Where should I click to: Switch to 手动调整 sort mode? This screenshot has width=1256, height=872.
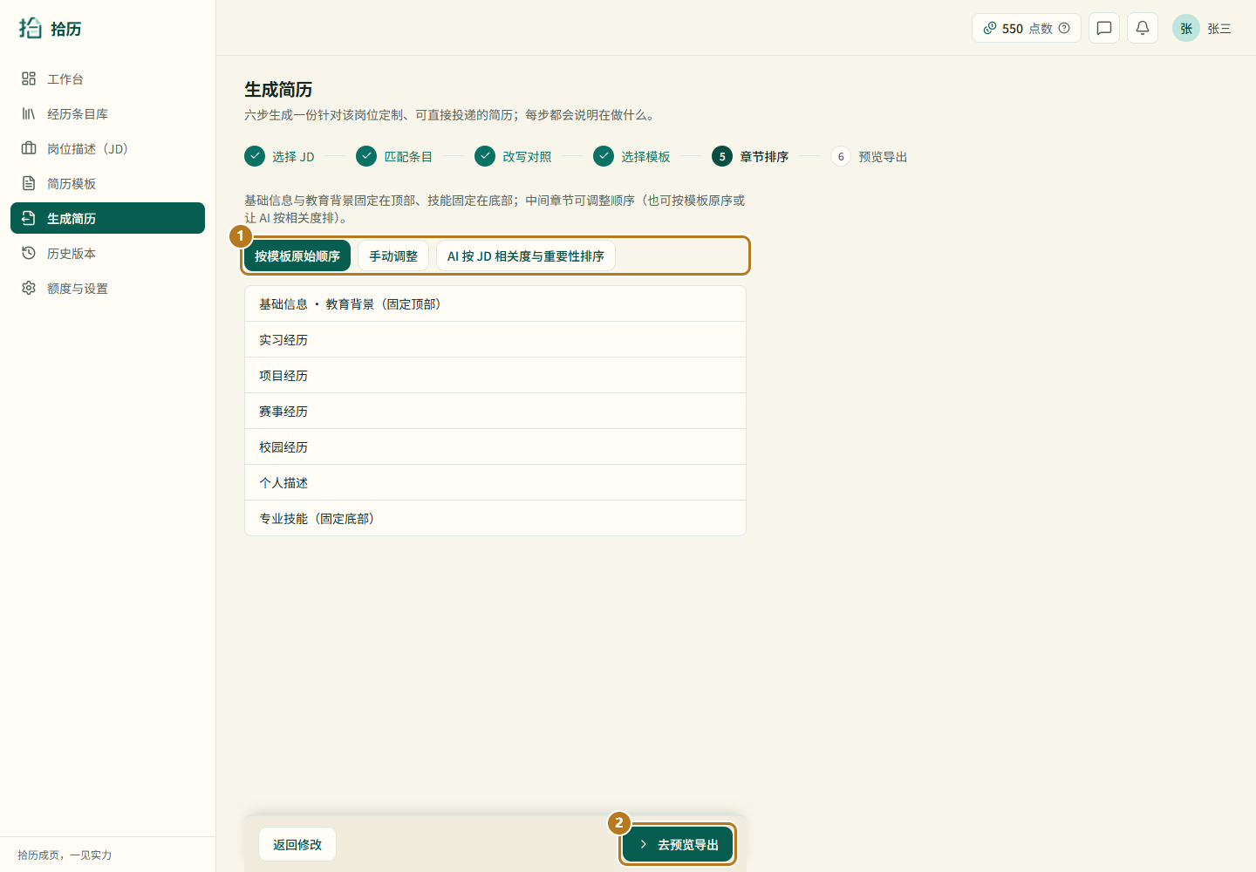click(x=393, y=255)
